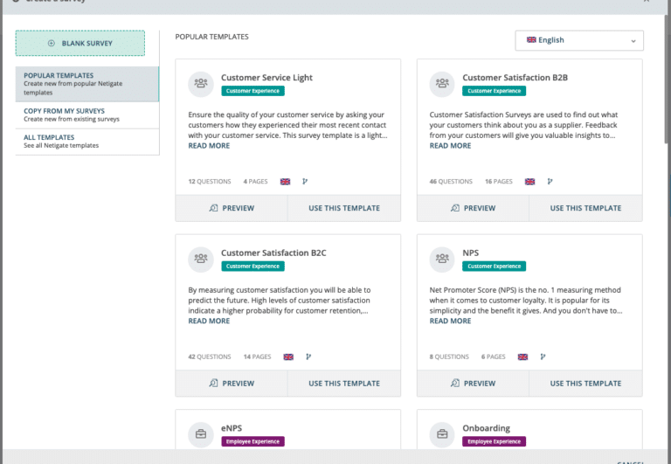Click Customer Experience tag on Customer Service Light
Viewport: 671px width, 464px height.
(x=252, y=91)
